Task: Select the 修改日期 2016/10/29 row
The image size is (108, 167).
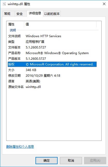Action: tap(52, 76)
